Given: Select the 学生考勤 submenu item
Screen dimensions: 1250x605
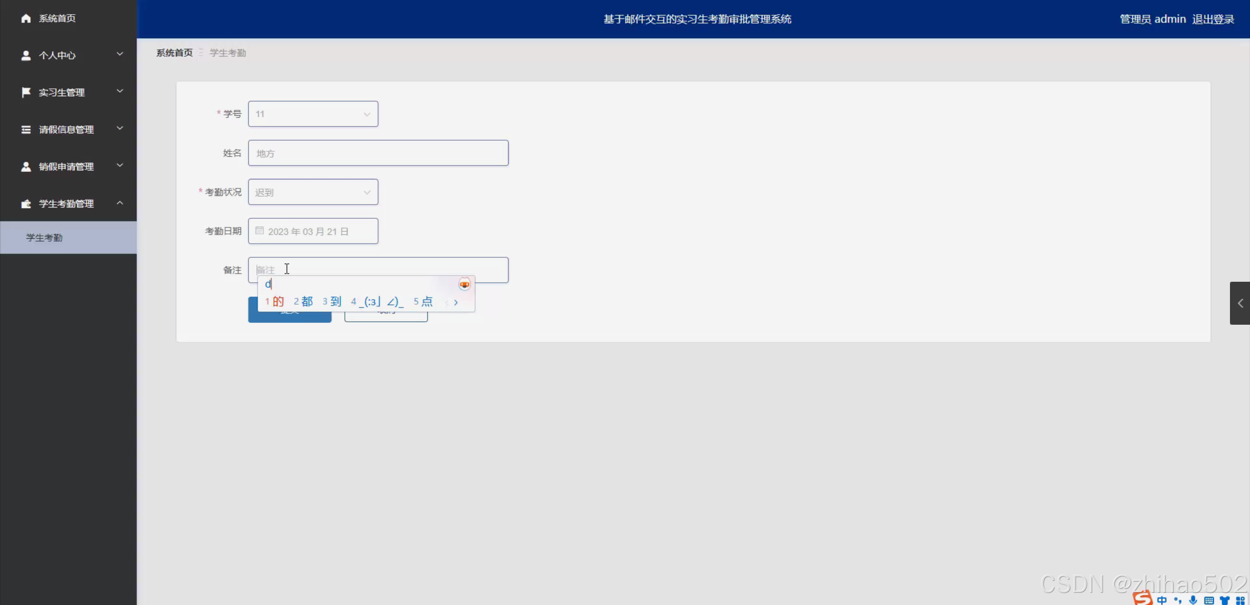Looking at the screenshot, I should click(44, 237).
